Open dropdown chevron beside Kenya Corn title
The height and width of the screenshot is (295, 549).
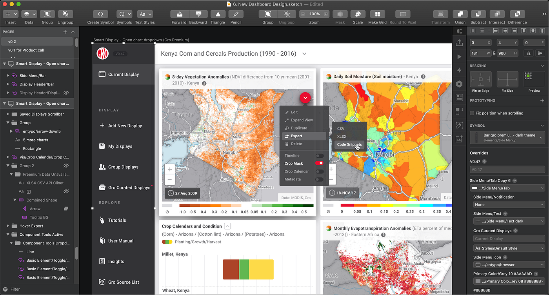tap(304, 54)
